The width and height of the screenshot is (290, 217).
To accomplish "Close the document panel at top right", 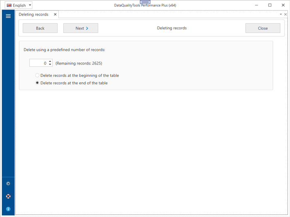I will [285, 14].
